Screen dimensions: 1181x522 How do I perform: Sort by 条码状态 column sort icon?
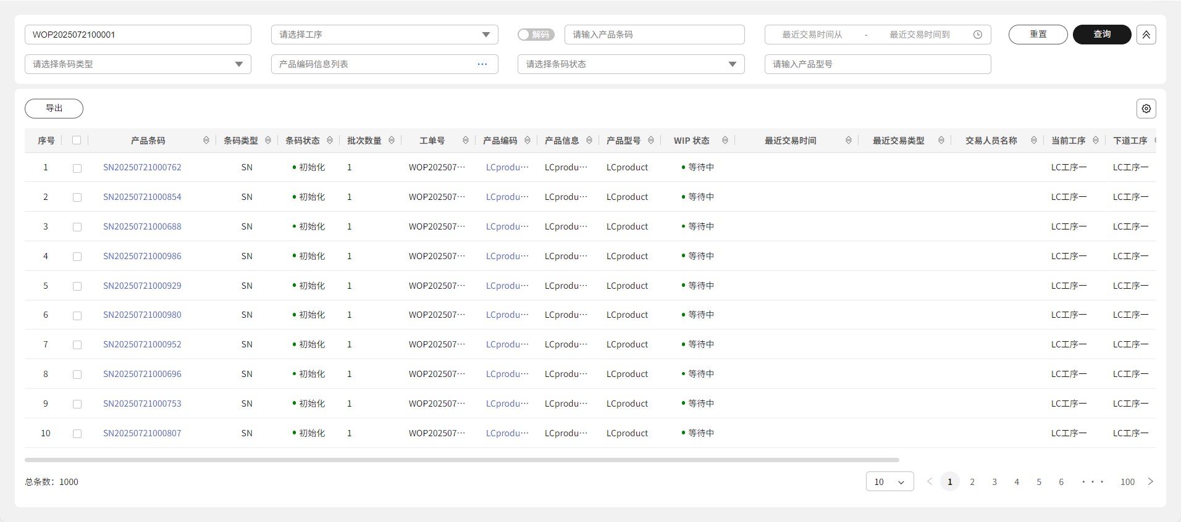pyautogui.click(x=330, y=141)
